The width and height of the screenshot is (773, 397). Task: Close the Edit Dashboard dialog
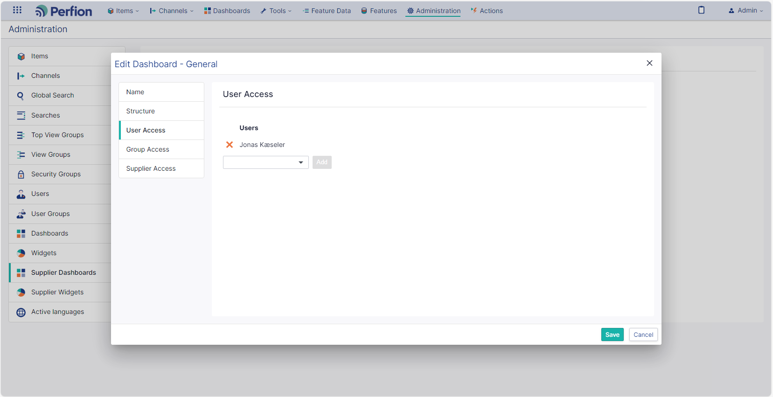(x=649, y=63)
